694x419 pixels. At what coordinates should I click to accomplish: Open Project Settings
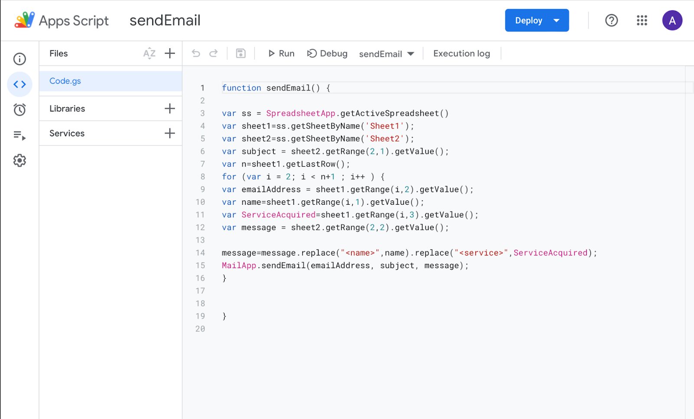20,160
